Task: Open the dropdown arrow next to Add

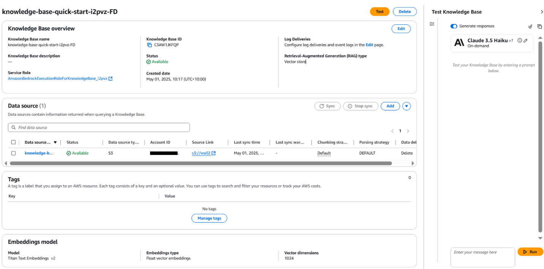Action: pyautogui.click(x=406, y=106)
